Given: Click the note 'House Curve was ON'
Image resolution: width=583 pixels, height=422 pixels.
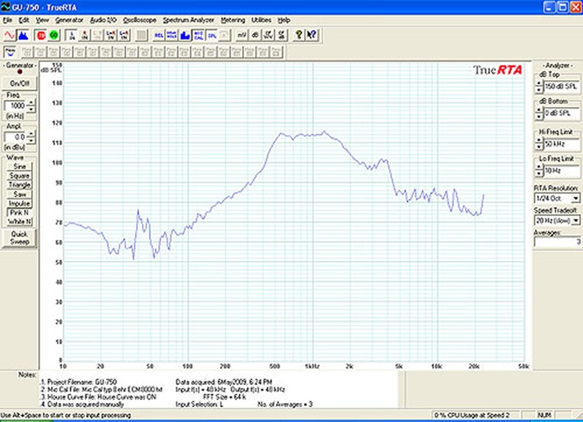Looking at the screenshot, I should click(126, 396).
